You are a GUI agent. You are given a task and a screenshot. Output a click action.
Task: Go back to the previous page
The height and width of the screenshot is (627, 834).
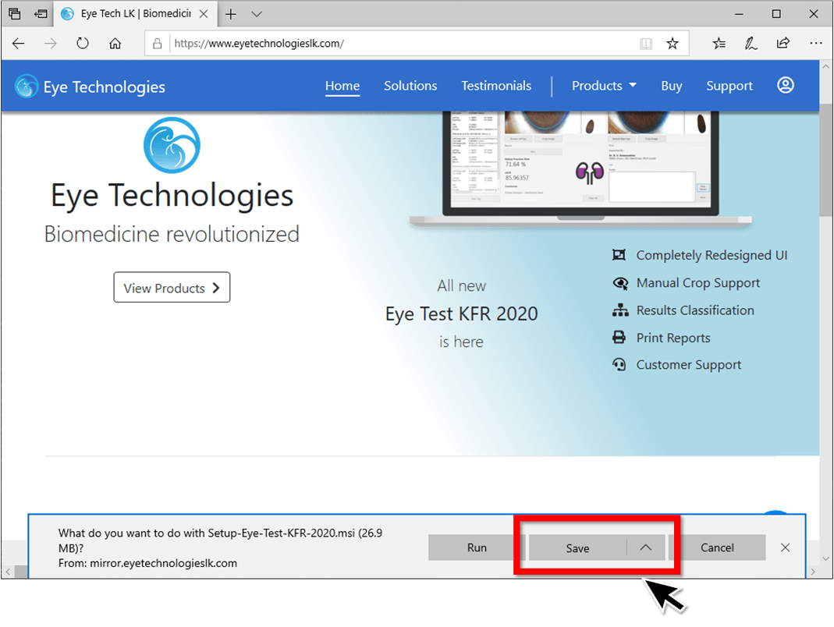click(x=19, y=44)
